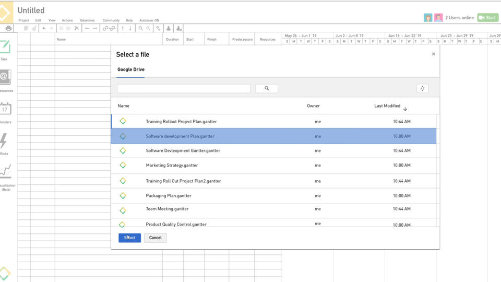501x282 pixels.
Task: Toggle the Autosave: ON setting
Action: tap(149, 20)
